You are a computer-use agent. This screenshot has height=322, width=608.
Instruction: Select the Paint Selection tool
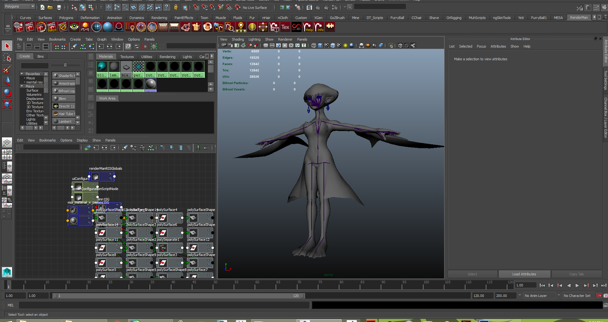[7, 69]
